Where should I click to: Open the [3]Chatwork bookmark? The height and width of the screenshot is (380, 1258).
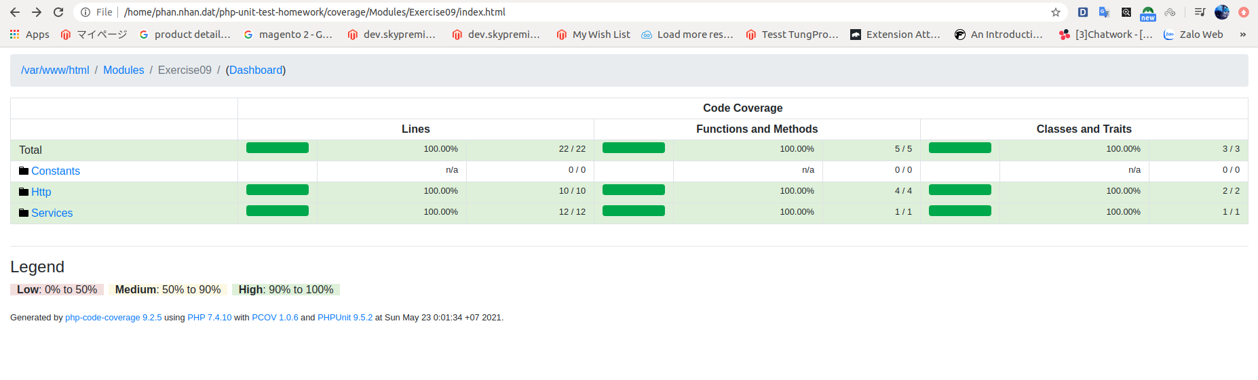[1105, 35]
